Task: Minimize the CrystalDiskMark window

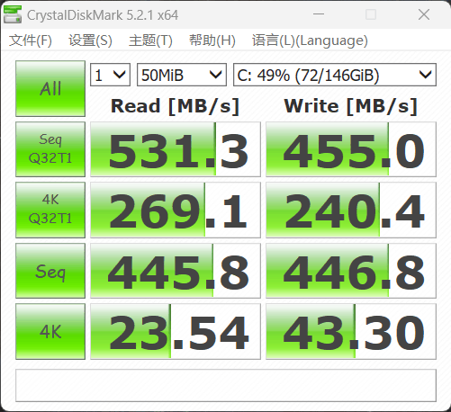Action: [319, 14]
